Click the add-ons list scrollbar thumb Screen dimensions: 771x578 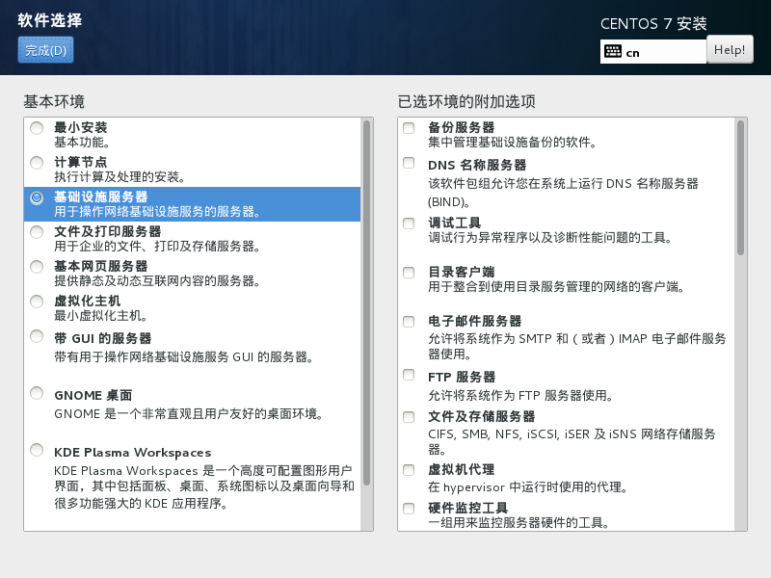pos(740,188)
